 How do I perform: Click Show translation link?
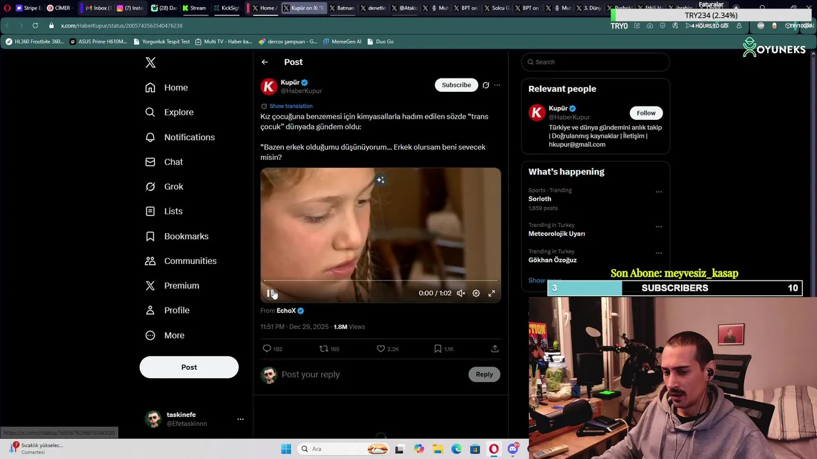(290, 106)
